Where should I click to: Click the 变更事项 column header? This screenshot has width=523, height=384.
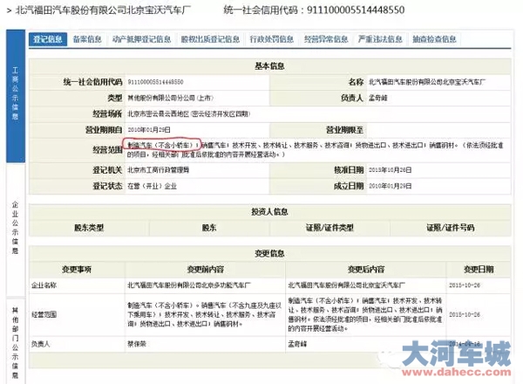pyautogui.click(x=77, y=269)
